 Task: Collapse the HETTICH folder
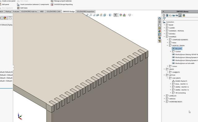tap(164, 75)
